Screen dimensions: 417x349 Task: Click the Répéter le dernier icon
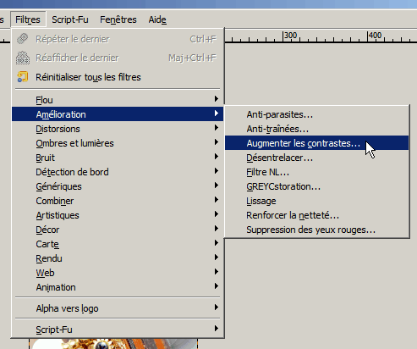click(x=23, y=39)
